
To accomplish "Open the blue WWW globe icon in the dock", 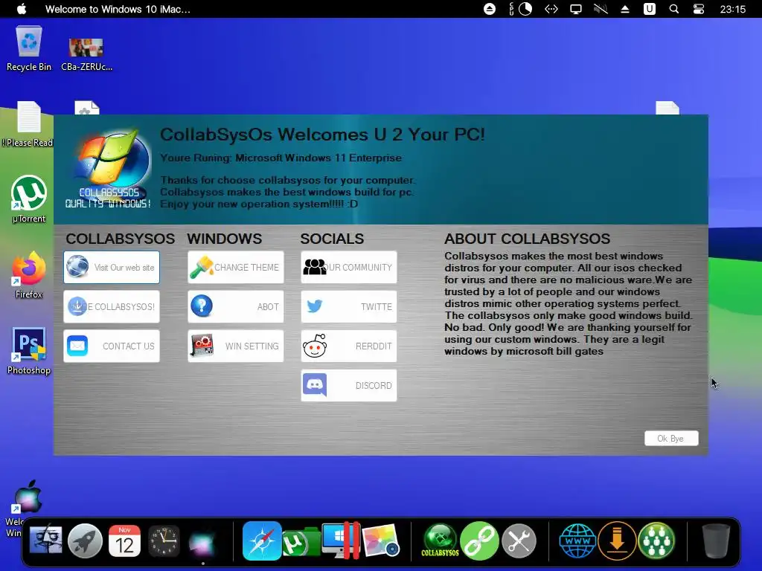I will pyautogui.click(x=577, y=541).
